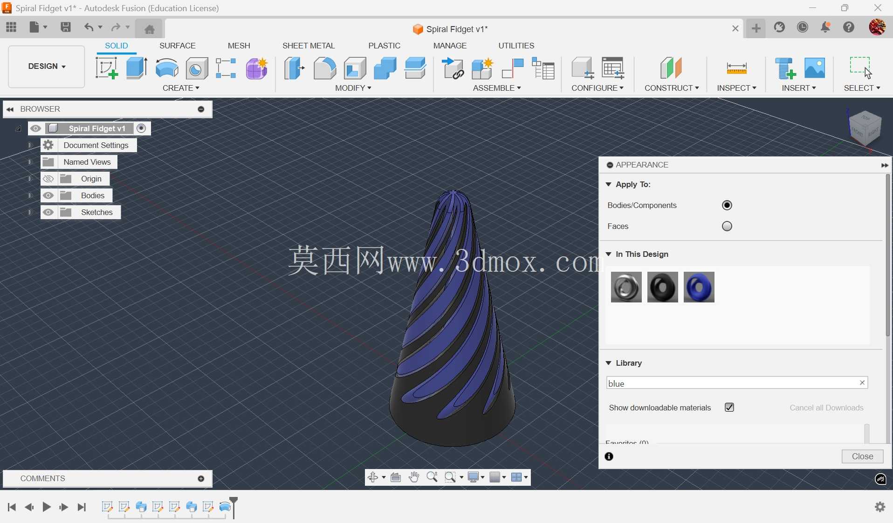Select the Create Form tool
This screenshot has width=893, height=523.
[257, 68]
